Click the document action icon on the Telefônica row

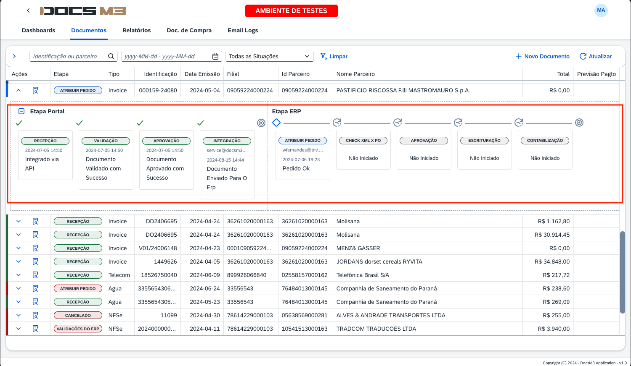pos(35,274)
